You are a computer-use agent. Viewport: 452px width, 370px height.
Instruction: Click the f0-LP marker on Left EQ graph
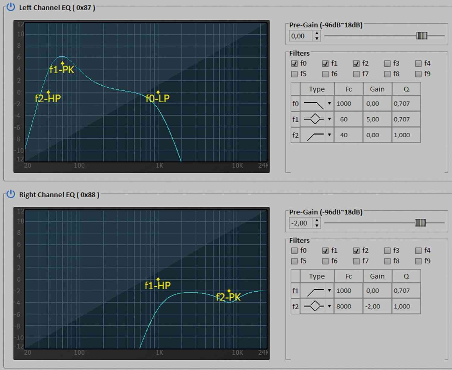(x=158, y=92)
